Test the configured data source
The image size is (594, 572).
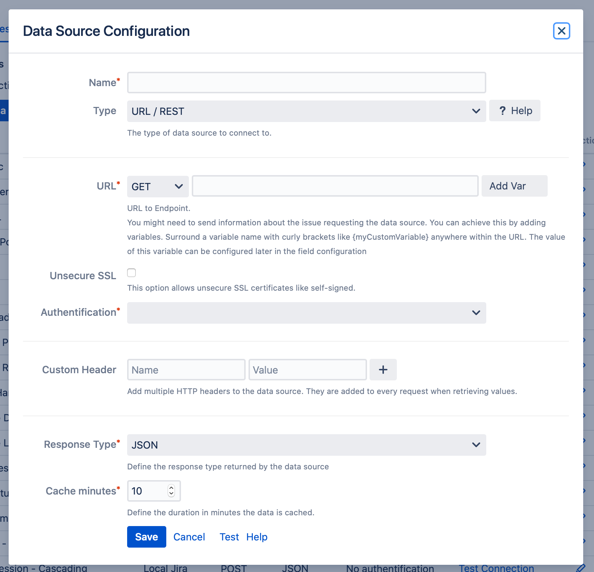point(229,536)
